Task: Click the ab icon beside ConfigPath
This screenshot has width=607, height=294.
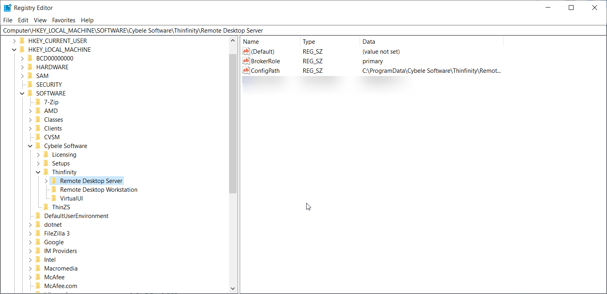Action: tap(245, 70)
